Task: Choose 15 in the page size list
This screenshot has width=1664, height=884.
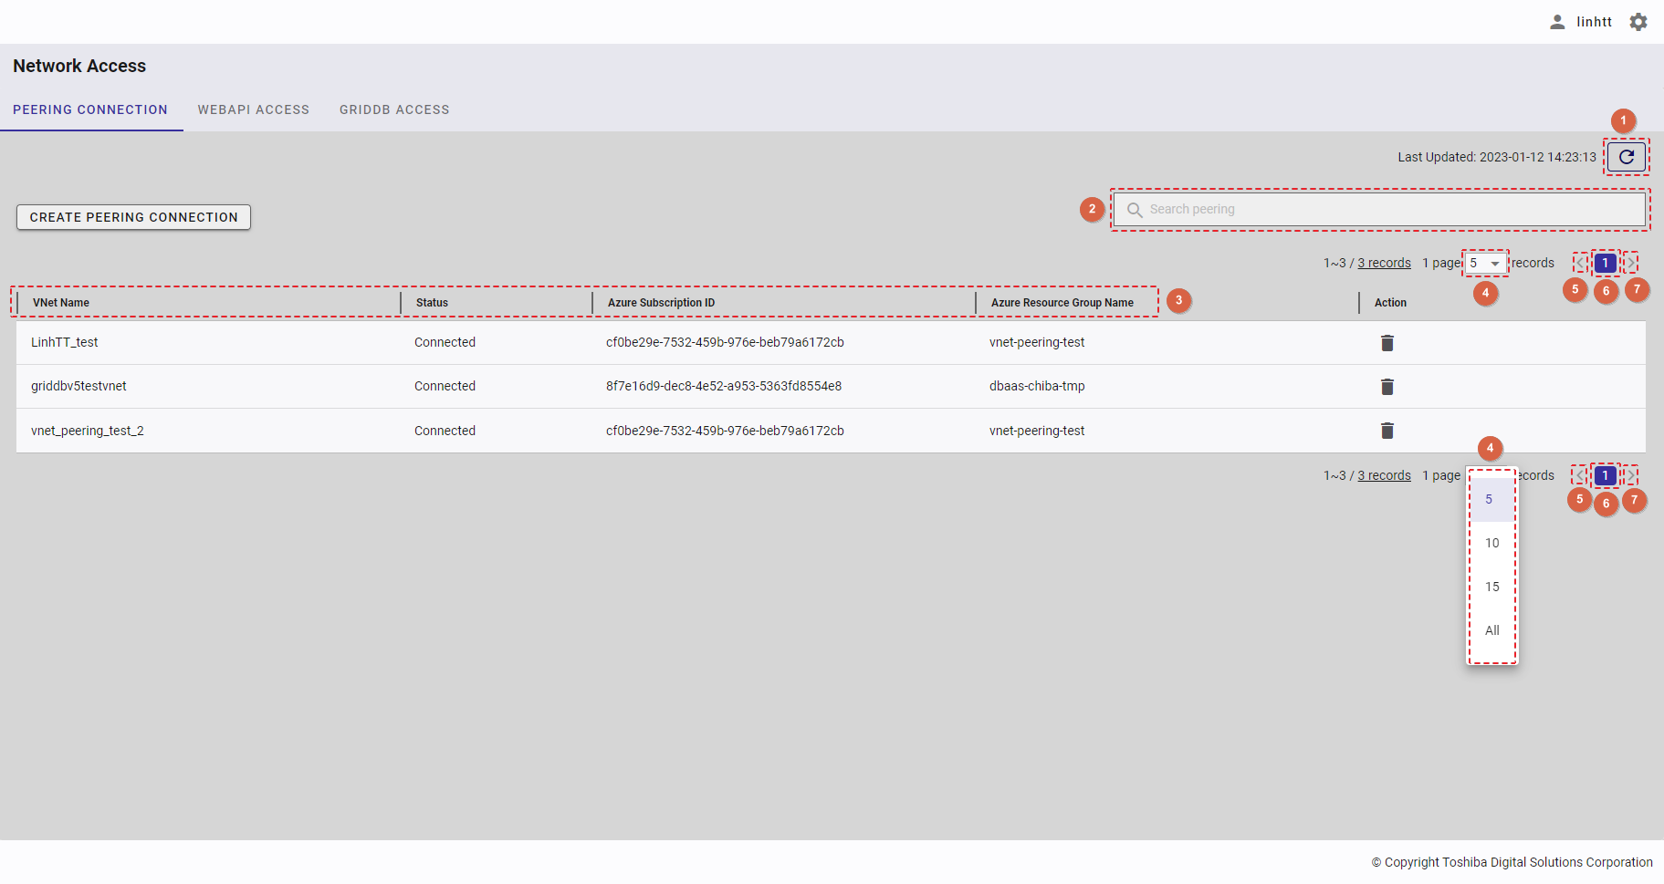Action: tap(1491, 587)
